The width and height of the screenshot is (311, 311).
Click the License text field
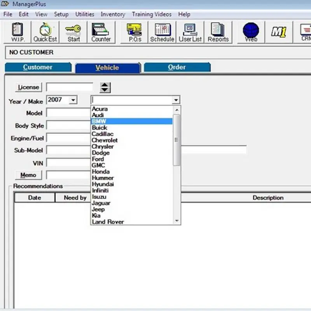tap(70, 87)
